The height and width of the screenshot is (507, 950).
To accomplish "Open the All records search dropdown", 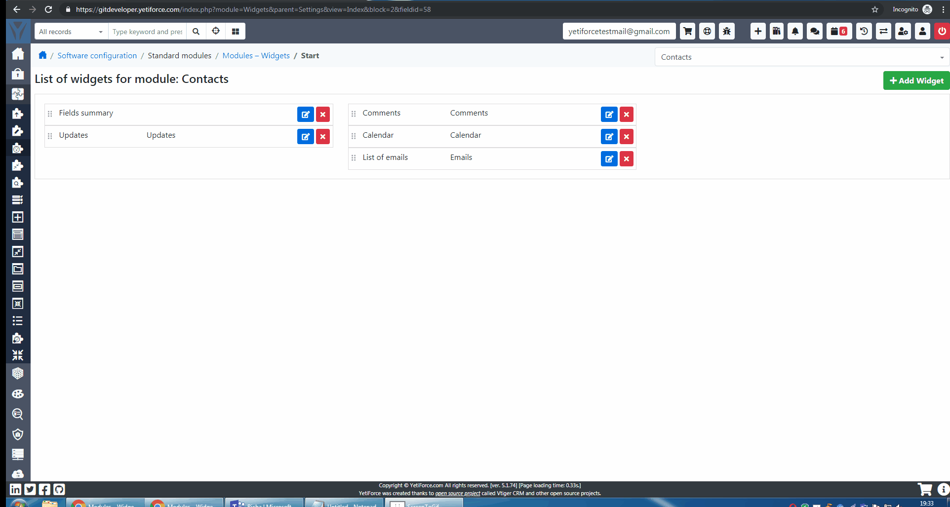I will click(71, 32).
